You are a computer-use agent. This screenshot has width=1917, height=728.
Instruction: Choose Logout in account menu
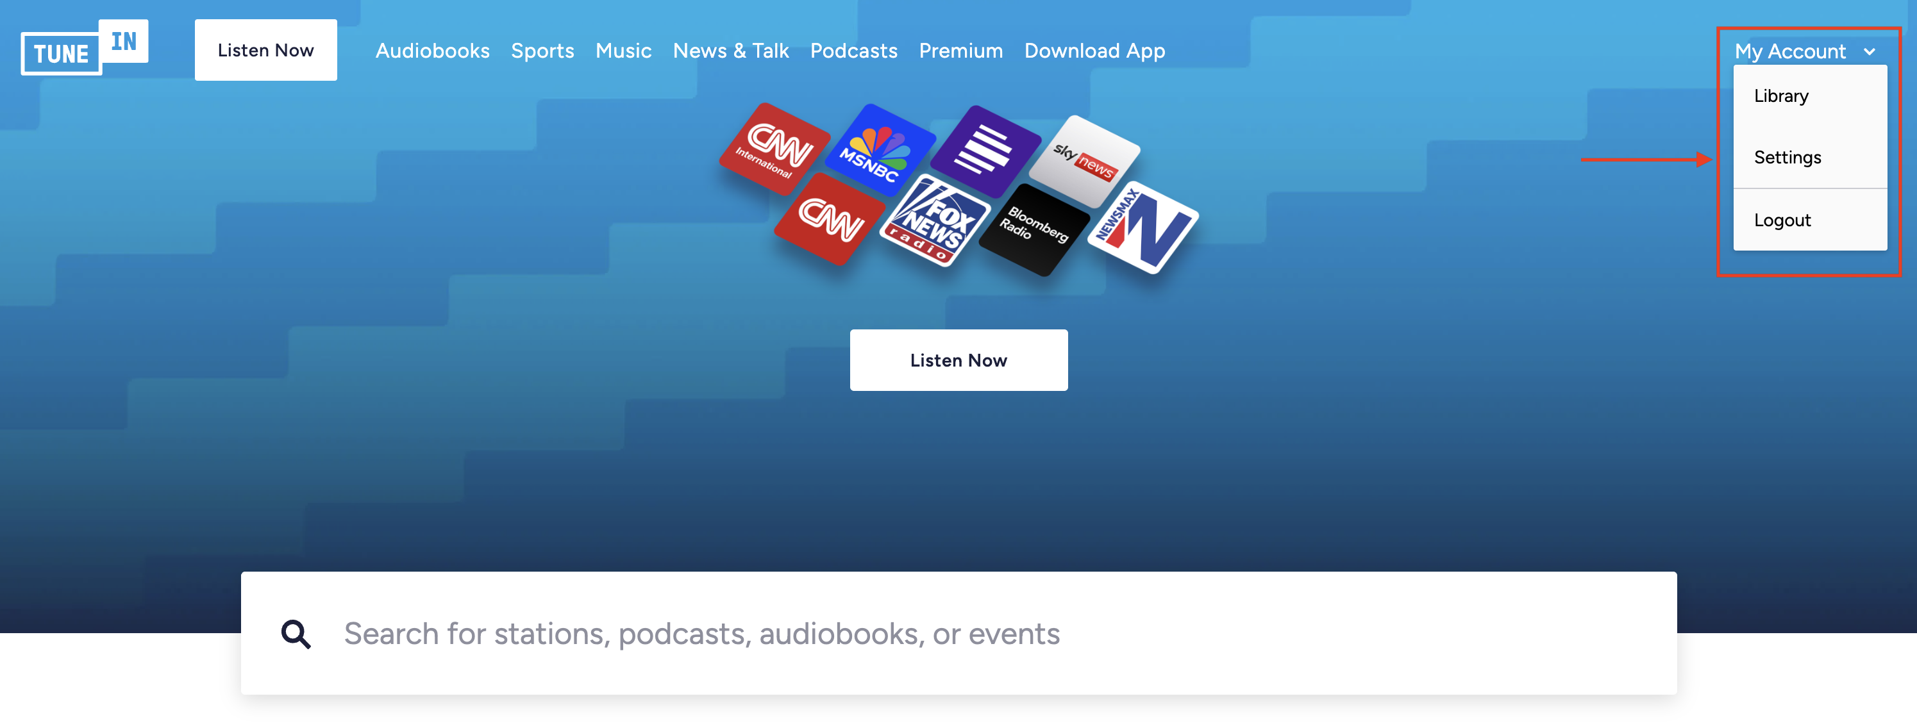click(x=1782, y=220)
